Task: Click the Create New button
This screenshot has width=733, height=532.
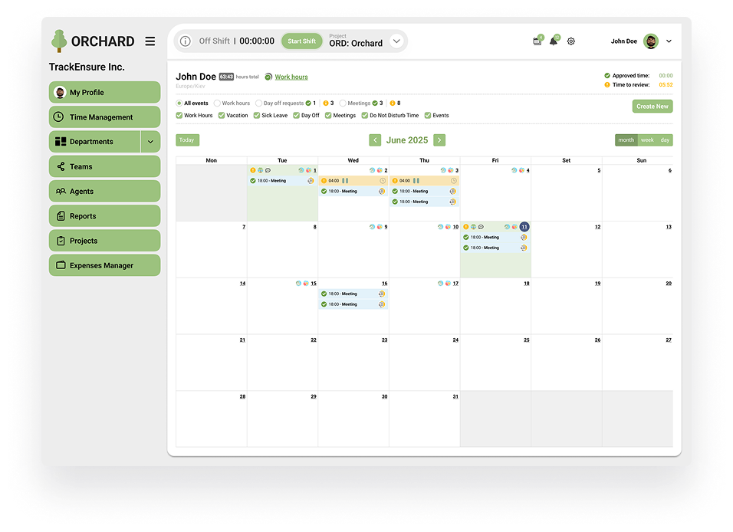Action: point(652,107)
